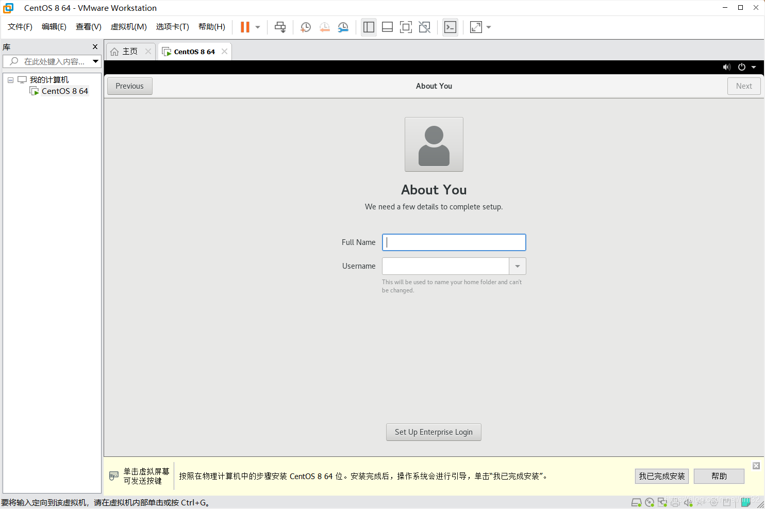Open the 查看(V) menu

[89, 27]
